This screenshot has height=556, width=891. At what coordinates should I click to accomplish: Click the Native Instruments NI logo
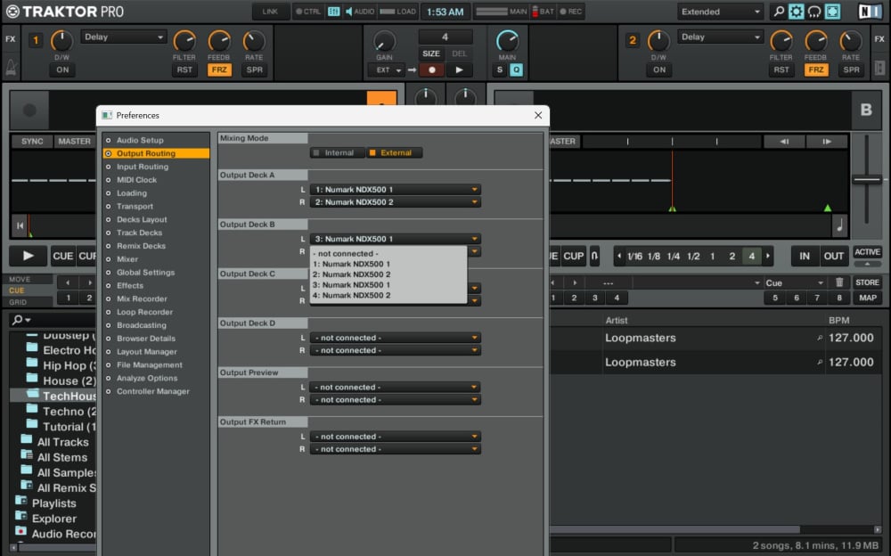[x=870, y=12]
